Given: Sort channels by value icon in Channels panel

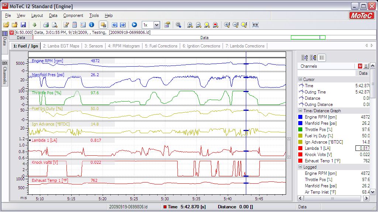Looking at the screenshot, I should coord(313,58).
